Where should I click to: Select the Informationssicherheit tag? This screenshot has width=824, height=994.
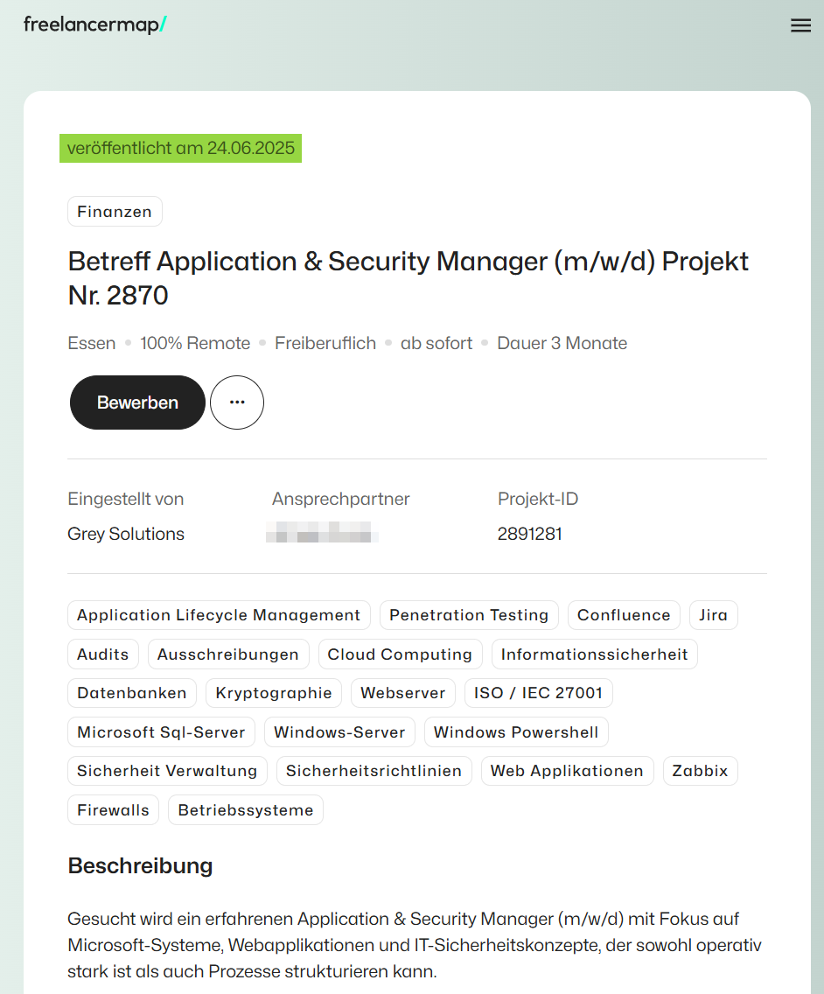point(595,654)
